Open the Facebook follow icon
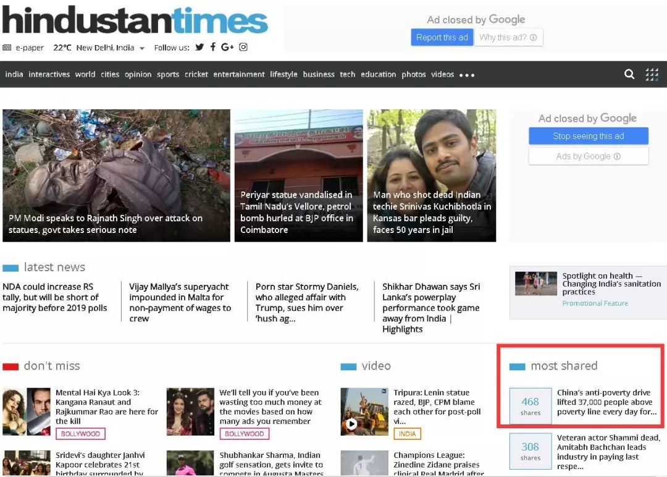 212,47
